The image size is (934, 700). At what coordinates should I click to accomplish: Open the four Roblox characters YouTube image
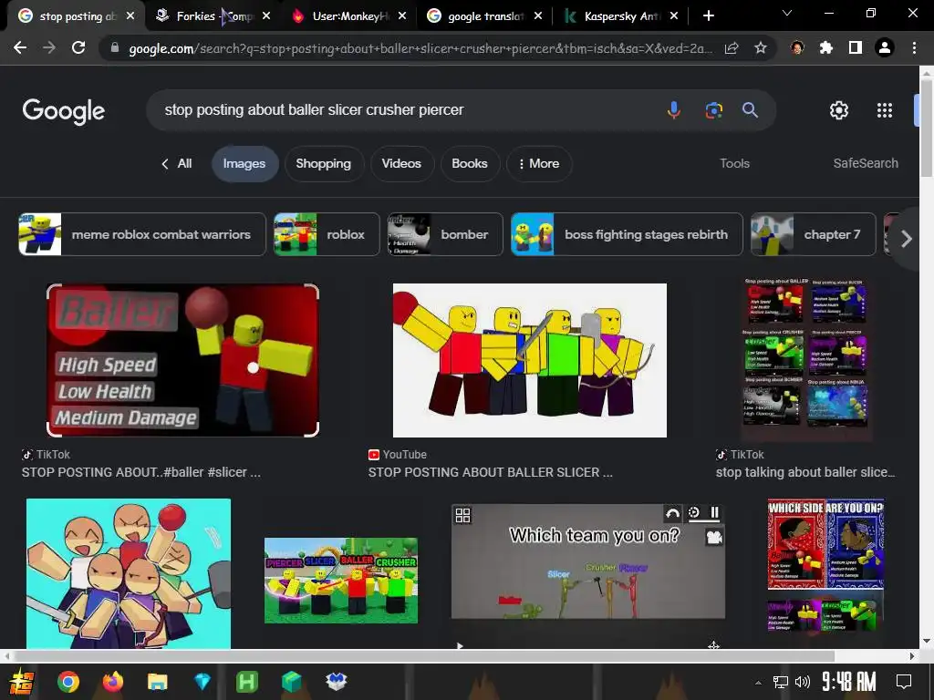click(x=530, y=361)
